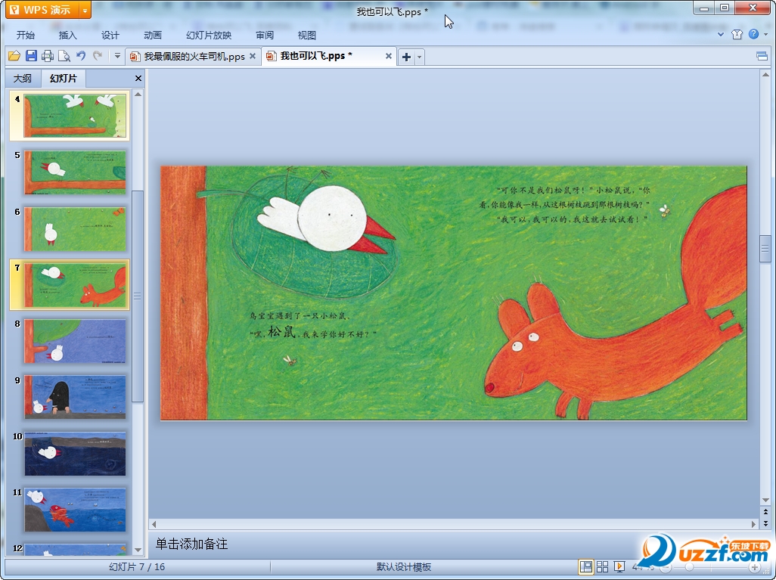The height and width of the screenshot is (580, 776).
Task: Expand the help dropdown arrow
Action: [765, 34]
